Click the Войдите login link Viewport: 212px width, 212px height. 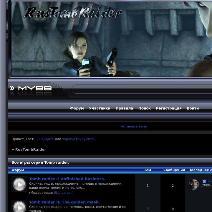(x=47, y=139)
